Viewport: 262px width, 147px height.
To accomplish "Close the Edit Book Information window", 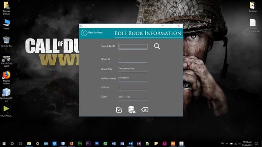I will [x=179, y=26].
